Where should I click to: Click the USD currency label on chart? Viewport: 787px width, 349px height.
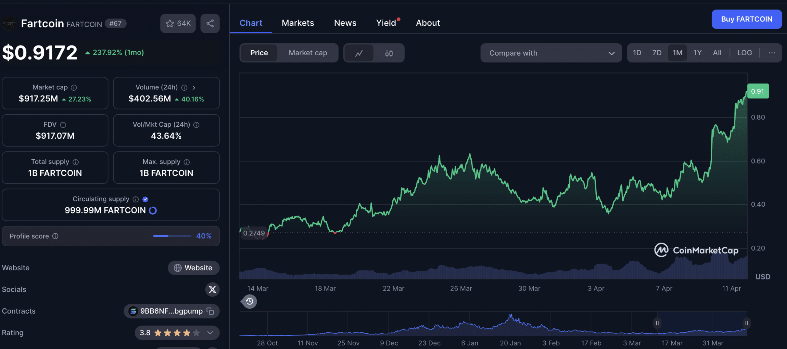coord(763,277)
